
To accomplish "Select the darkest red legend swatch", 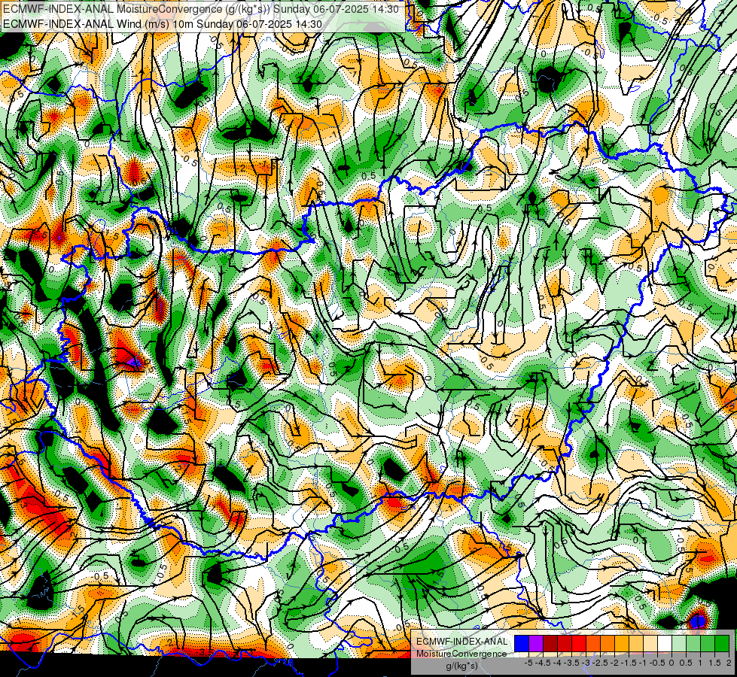I will (550, 643).
